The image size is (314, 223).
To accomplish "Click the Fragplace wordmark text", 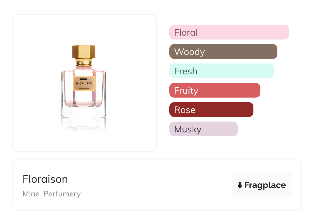I will (x=265, y=185).
